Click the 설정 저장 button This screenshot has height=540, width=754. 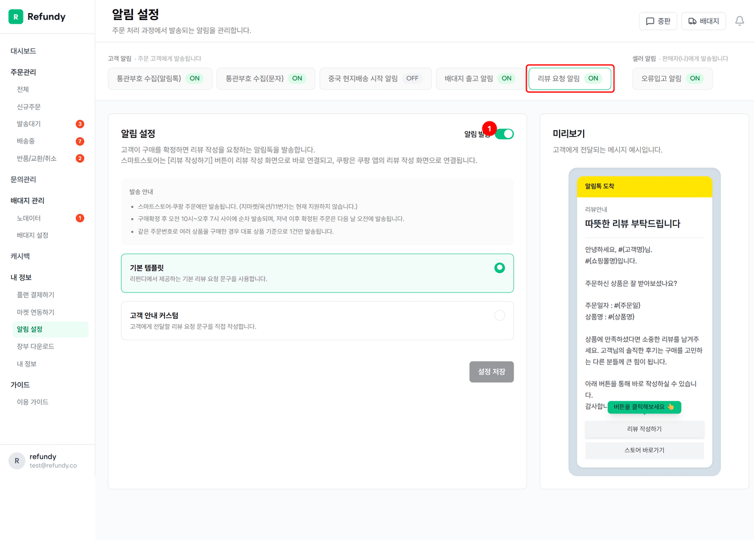(x=491, y=372)
